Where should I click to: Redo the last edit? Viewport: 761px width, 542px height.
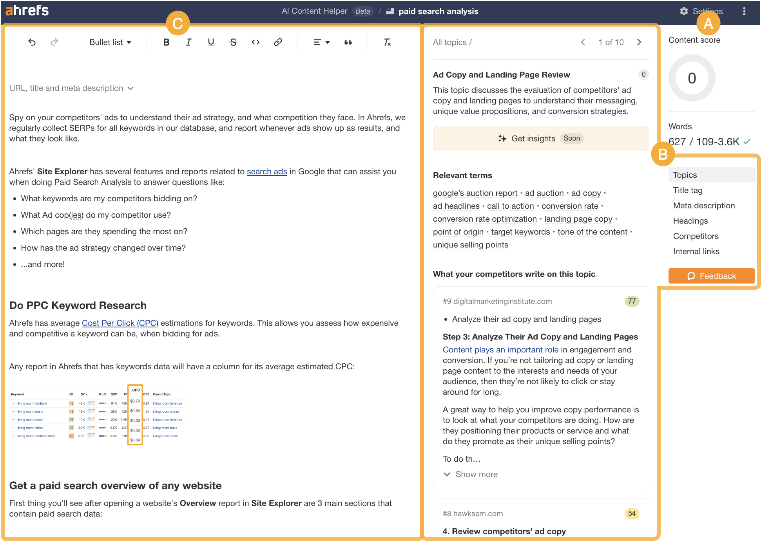[x=54, y=42]
